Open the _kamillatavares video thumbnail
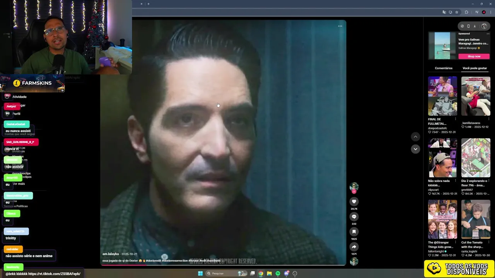The image size is (495, 278). (476, 96)
